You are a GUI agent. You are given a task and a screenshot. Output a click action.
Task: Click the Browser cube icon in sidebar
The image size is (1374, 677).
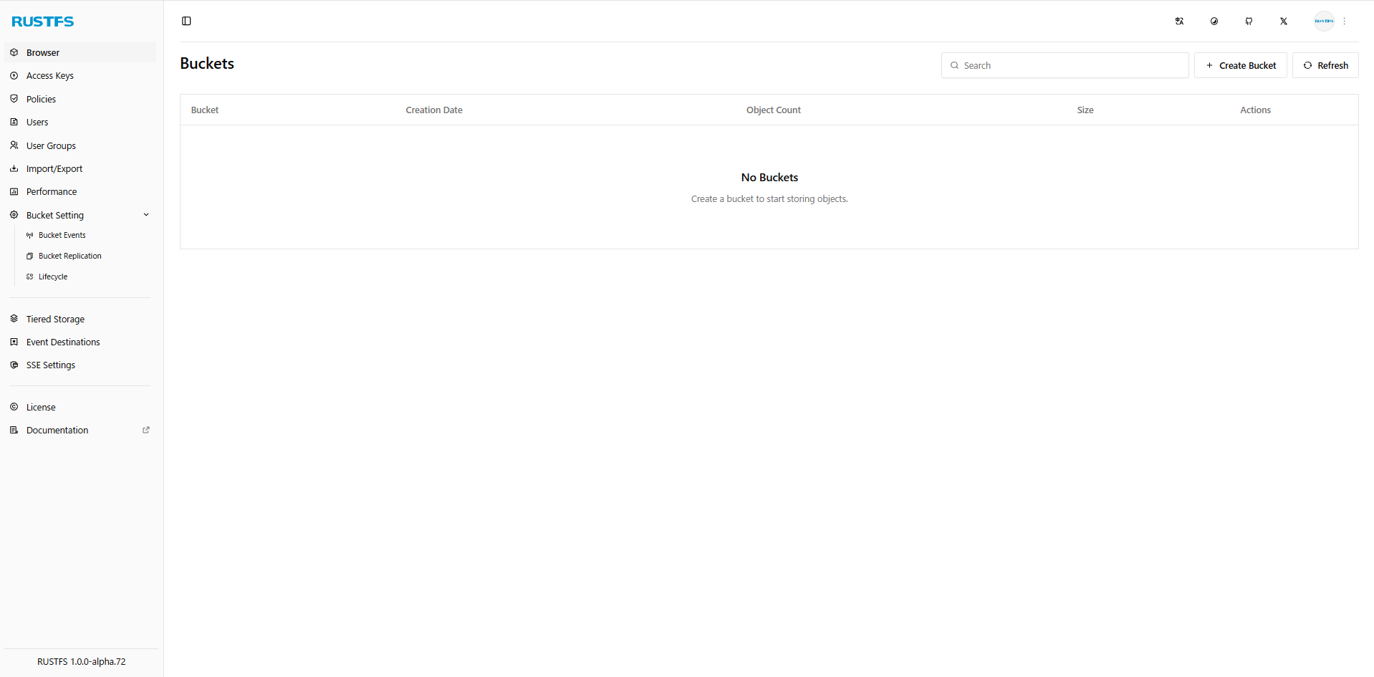(14, 52)
